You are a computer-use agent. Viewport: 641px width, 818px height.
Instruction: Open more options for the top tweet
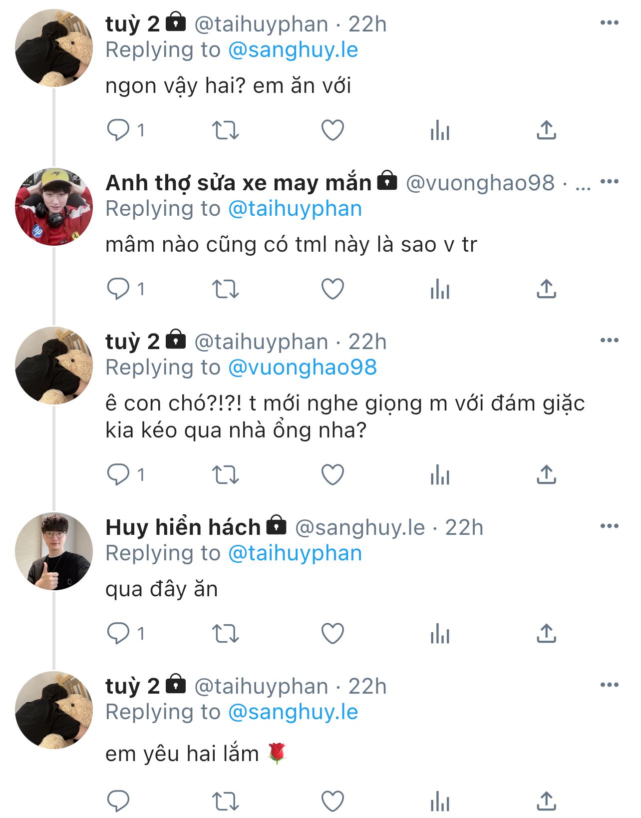coord(609,23)
